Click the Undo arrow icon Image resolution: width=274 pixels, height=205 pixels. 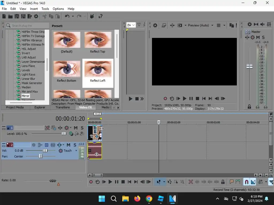(x=67, y=16)
